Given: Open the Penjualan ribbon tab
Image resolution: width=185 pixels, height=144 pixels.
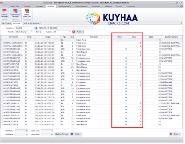Looking at the screenshot, I should point(39,6).
